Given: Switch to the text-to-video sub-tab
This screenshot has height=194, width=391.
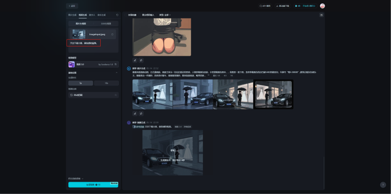Looking at the screenshot, I should [106, 23].
